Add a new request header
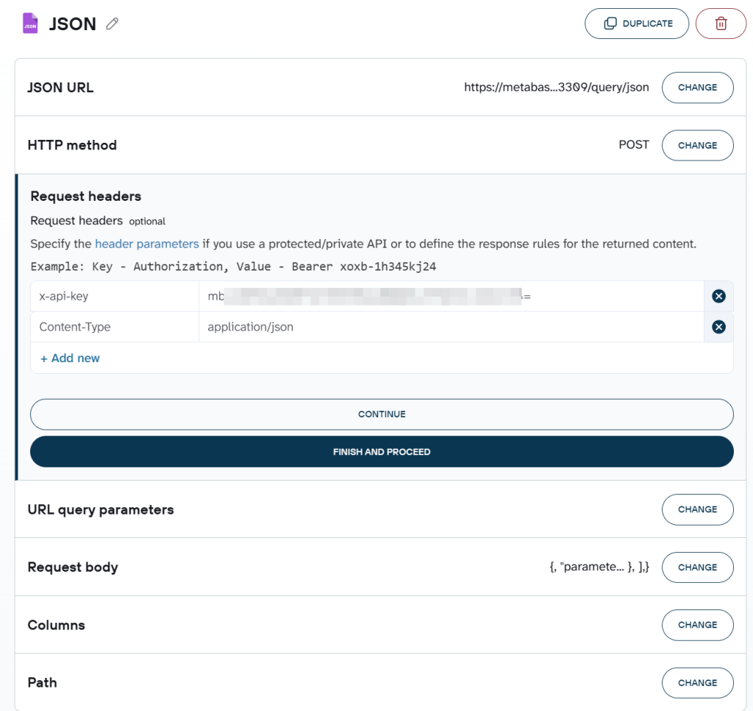Viewport: 753px width, 711px height. [70, 358]
